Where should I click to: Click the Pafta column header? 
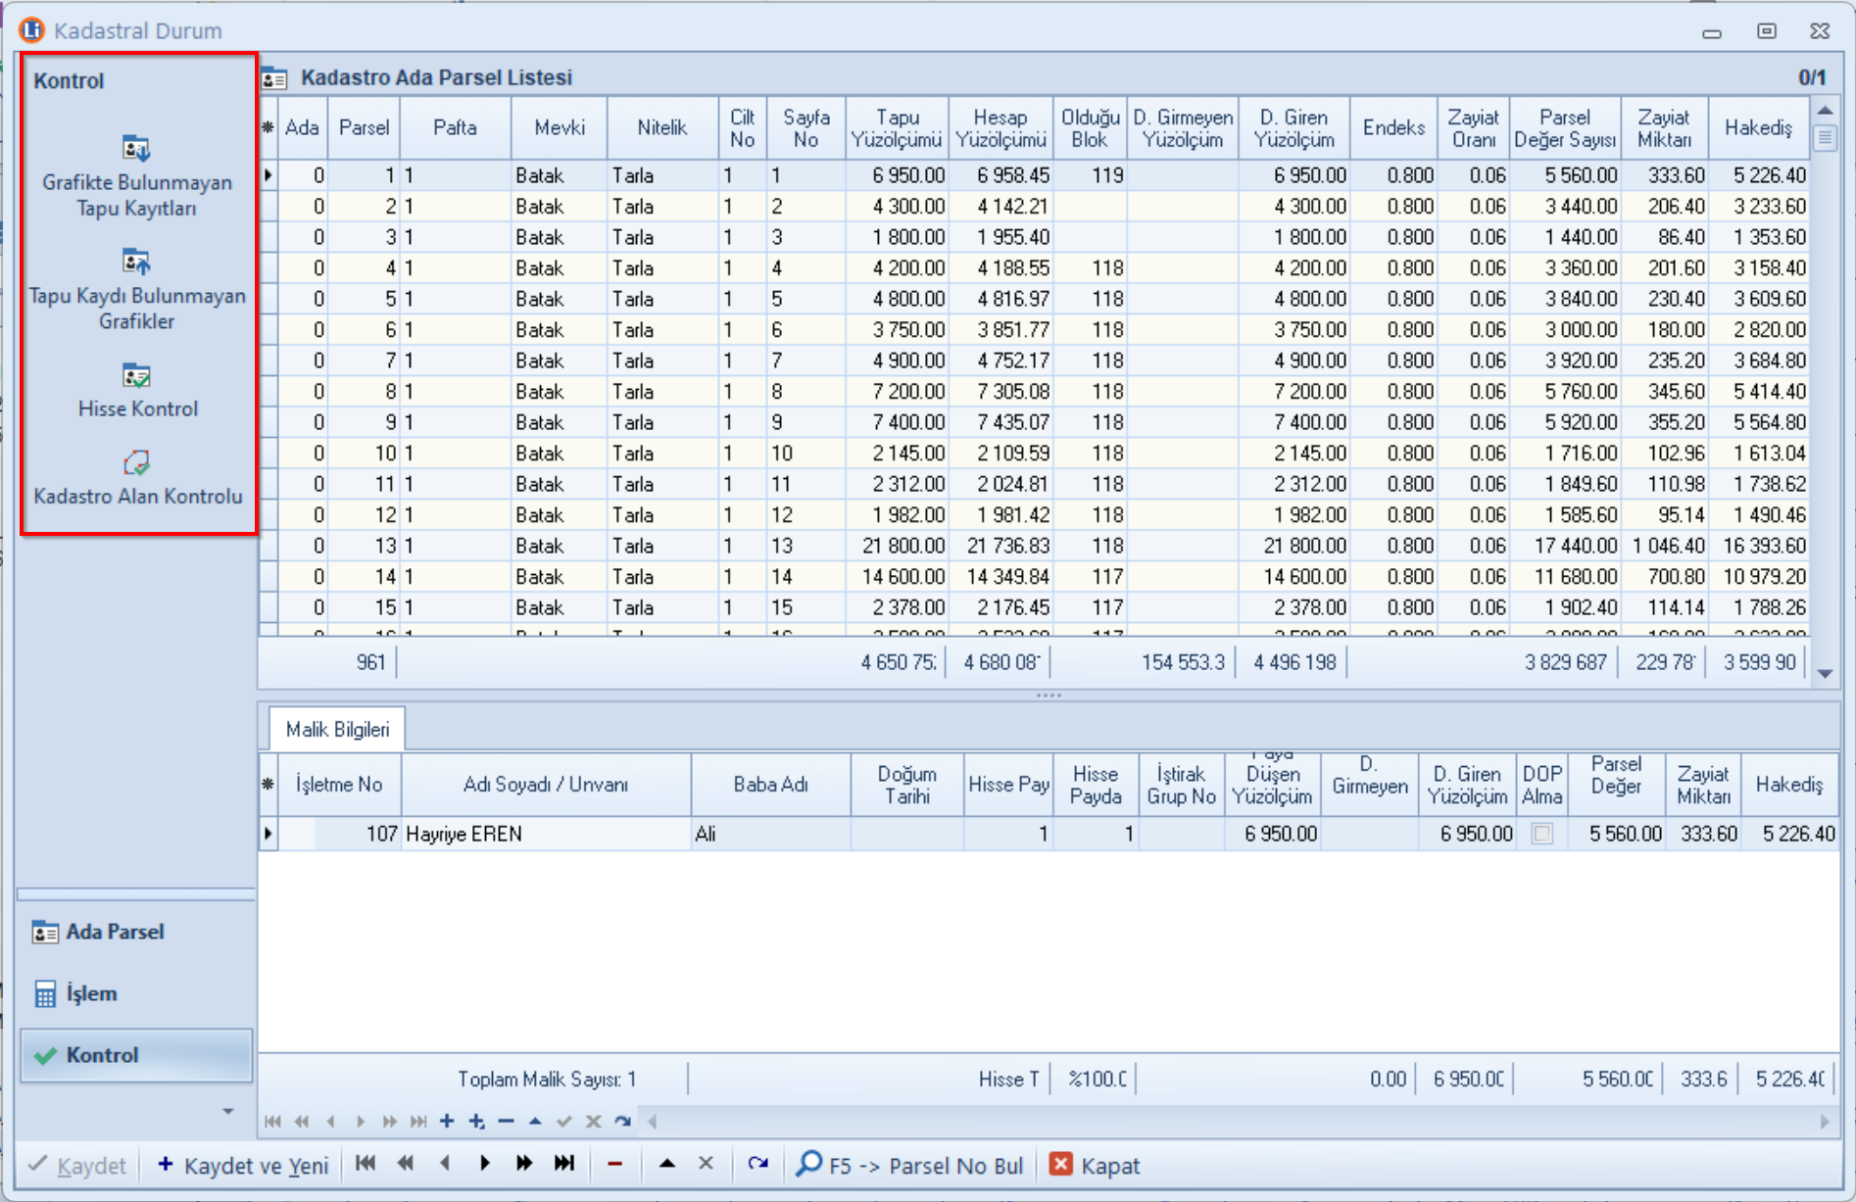coord(455,127)
